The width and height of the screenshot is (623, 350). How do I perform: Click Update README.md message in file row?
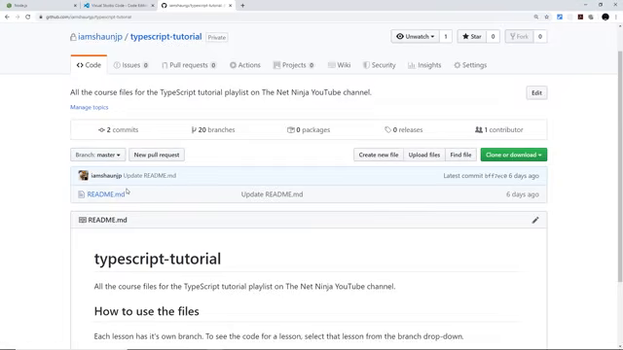coord(272,194)
